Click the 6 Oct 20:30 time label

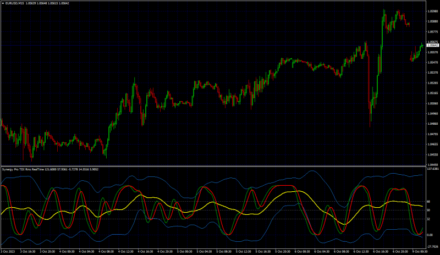401,252
